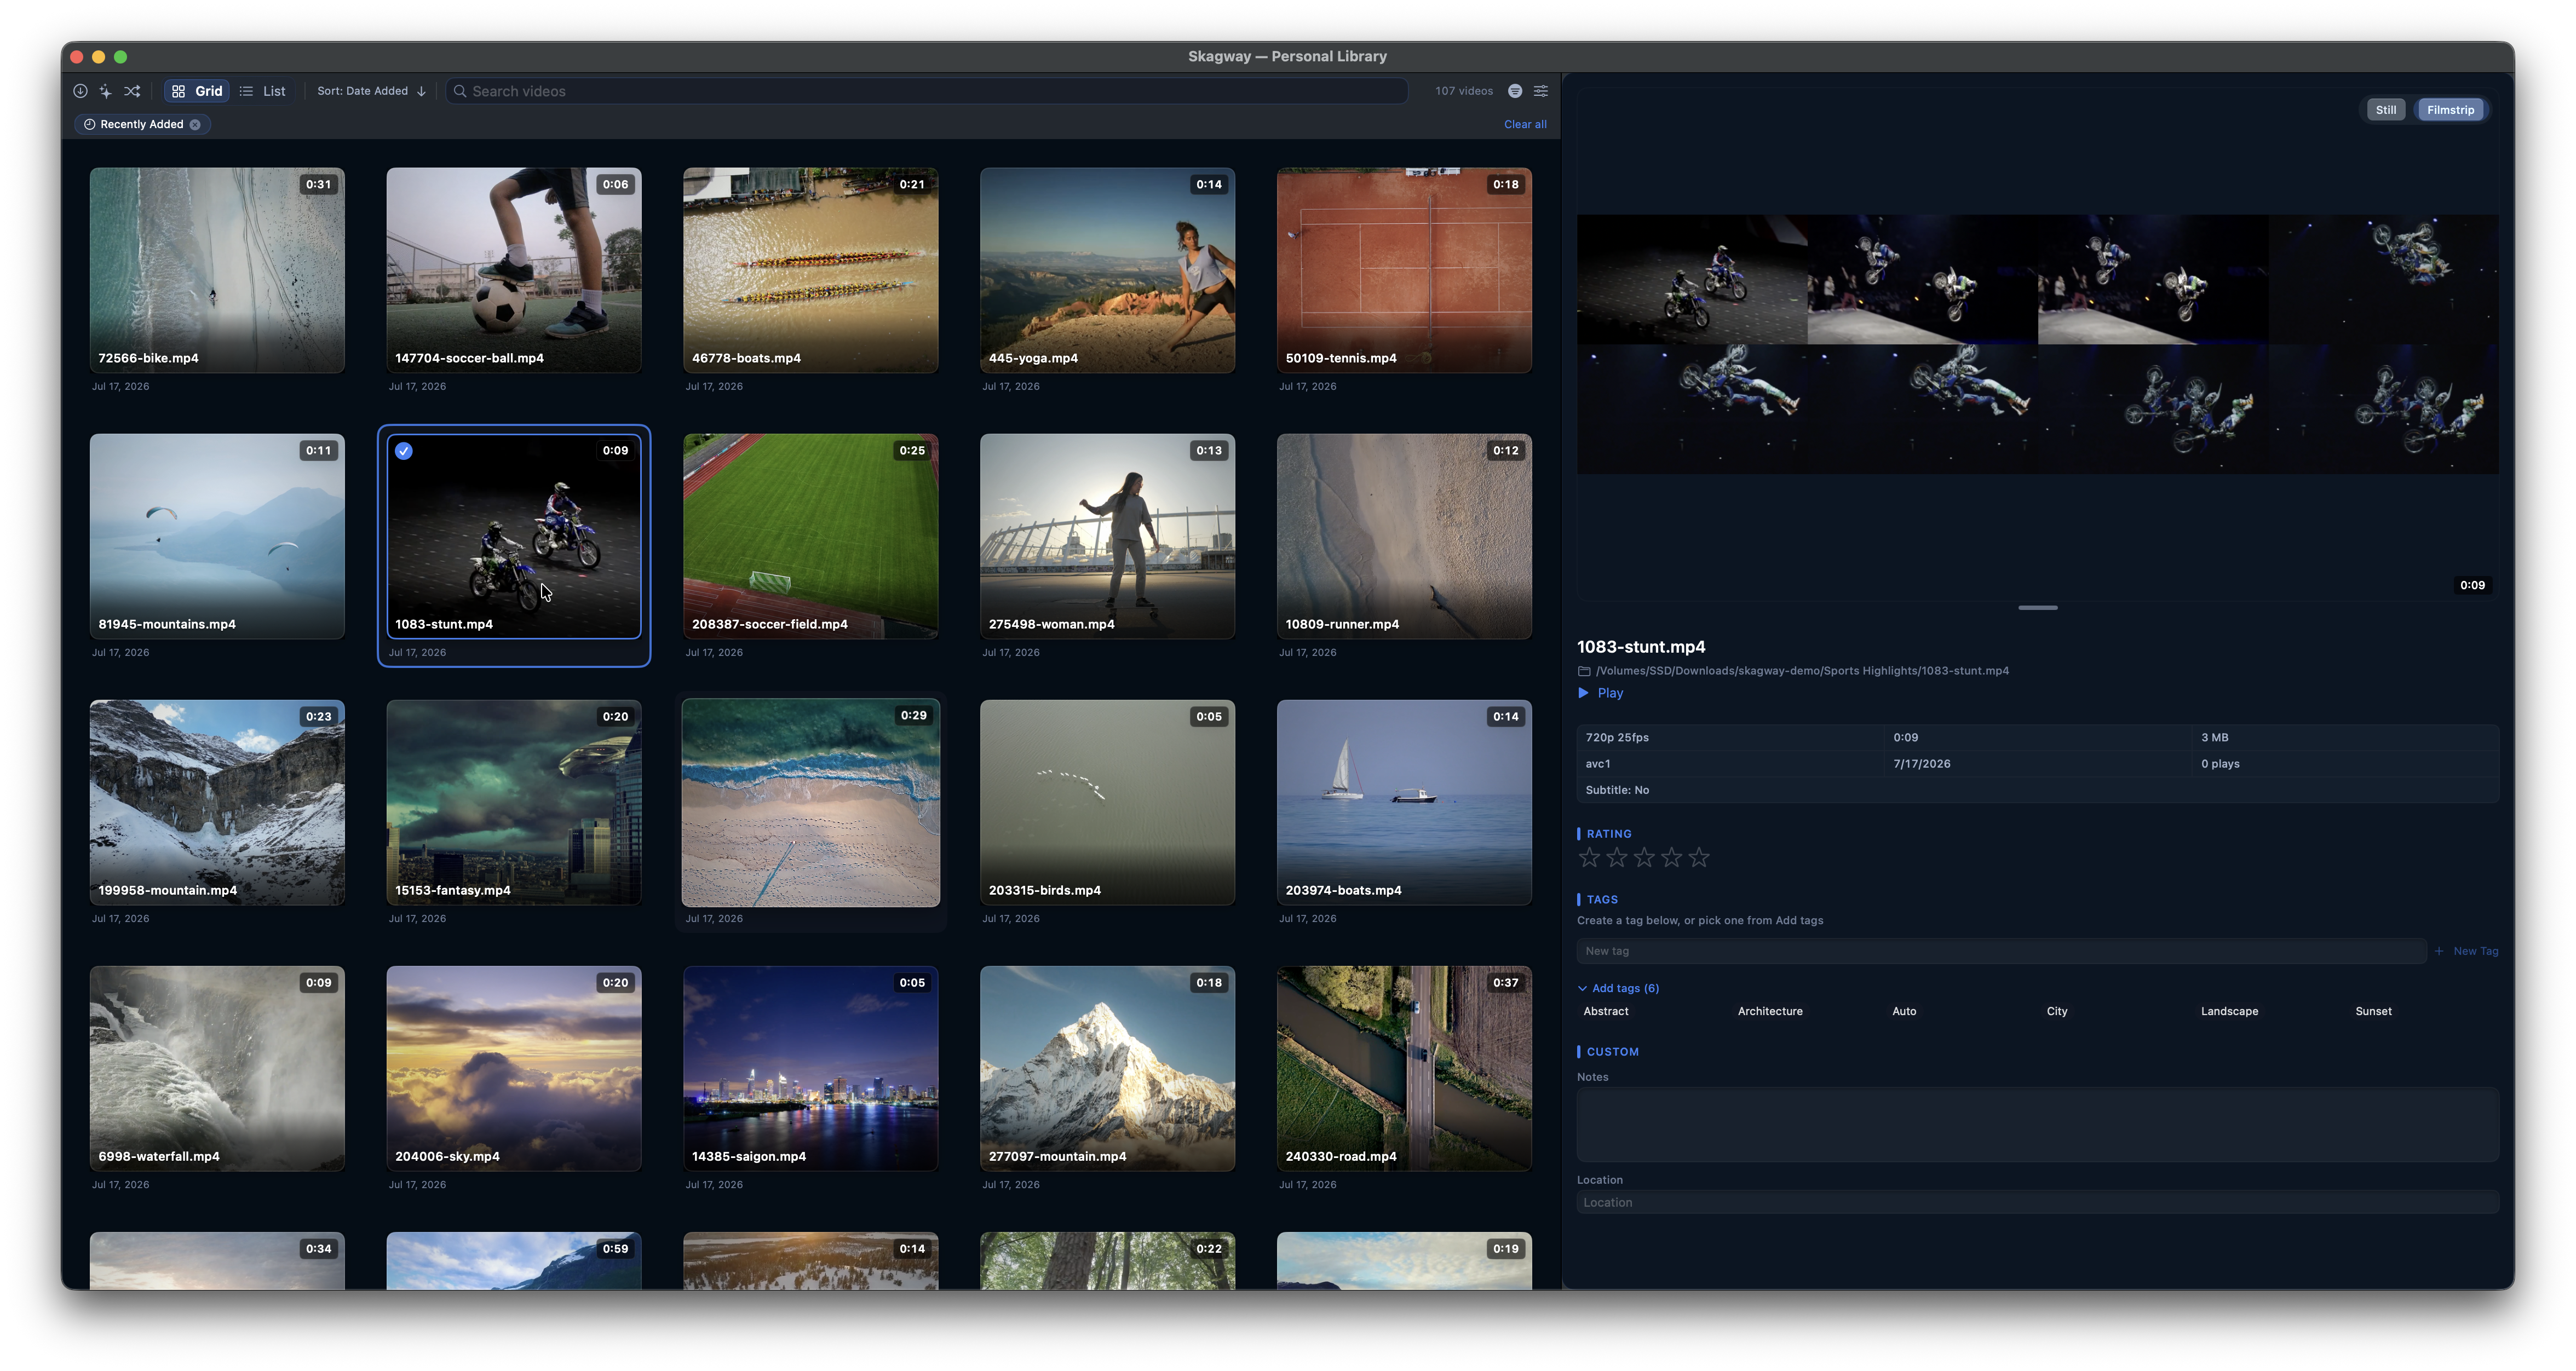Select the 199958-mountain.mp4 thumbnail

pyautogui.click(x=217, y=802)
